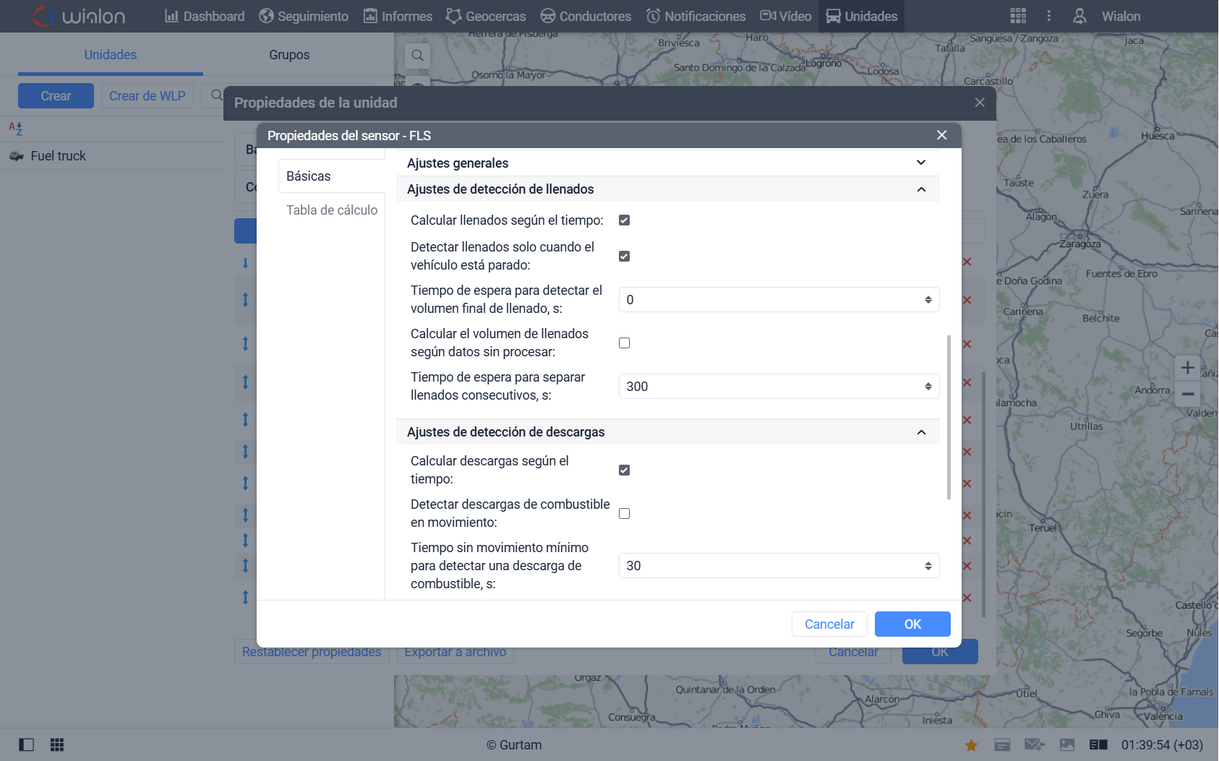
Task: Select Tabla de cálculo tab
Action: [332, 210]
